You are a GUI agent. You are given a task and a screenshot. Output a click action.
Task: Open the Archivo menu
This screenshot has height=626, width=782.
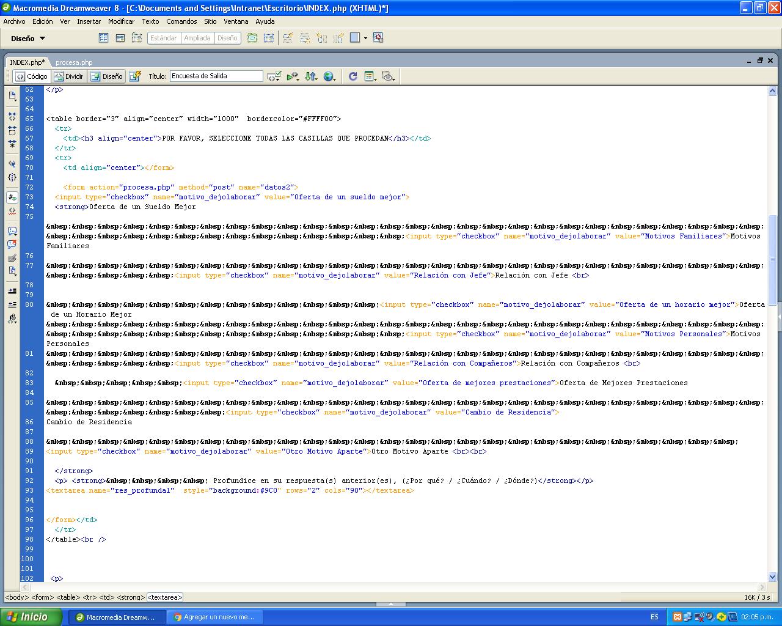(15, 21)
